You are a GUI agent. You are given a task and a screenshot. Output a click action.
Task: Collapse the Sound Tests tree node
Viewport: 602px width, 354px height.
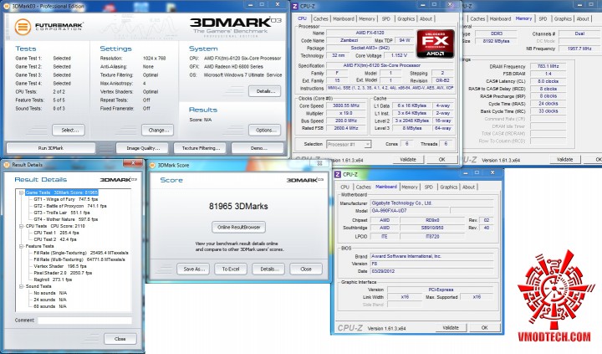coord(21,286)
